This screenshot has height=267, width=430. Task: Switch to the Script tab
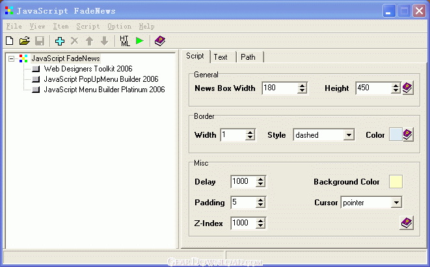[195, 56]
